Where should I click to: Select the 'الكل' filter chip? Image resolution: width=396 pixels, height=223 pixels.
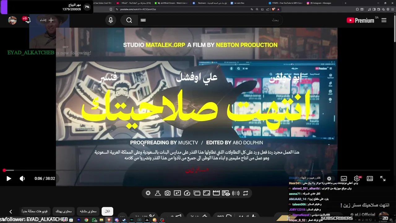107,211
